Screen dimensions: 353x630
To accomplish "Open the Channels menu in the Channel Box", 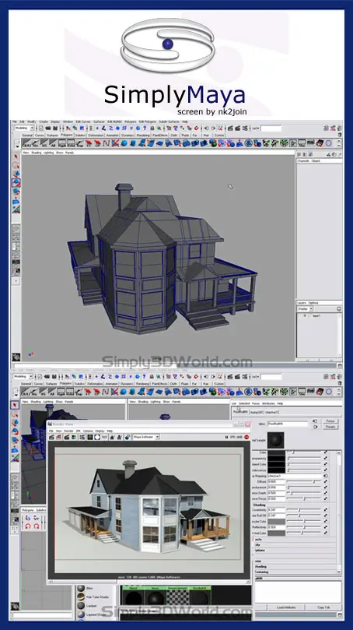I will pos(303,160).
